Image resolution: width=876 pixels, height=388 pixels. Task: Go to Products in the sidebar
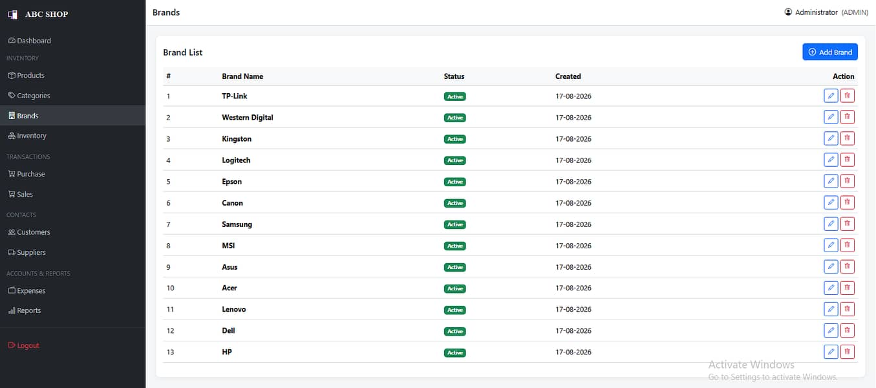pos(72,76)
